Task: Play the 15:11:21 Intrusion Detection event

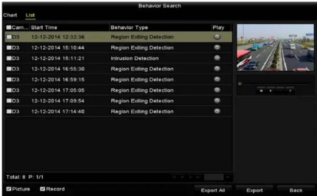Action: (x=217, y=58)
